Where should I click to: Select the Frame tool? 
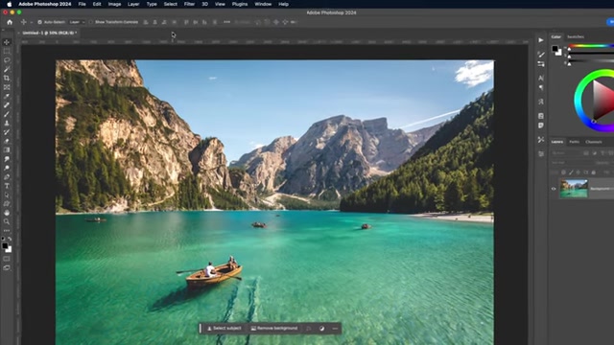(x=7, y=87)
